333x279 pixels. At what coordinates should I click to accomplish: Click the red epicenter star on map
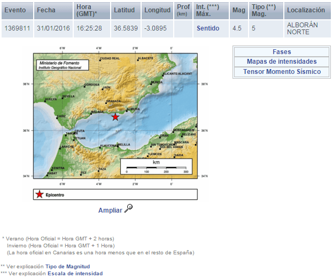115,117
